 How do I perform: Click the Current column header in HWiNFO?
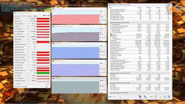pyautogui.click(x=139, y=8)
